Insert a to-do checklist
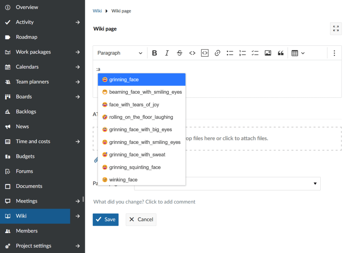This screenshot has width=349, height=253. pos(255,53)
